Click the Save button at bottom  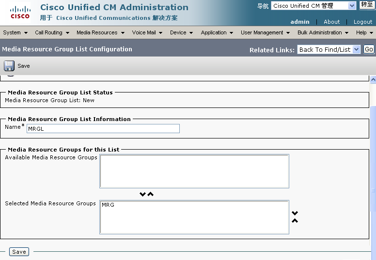click(19, 252)
